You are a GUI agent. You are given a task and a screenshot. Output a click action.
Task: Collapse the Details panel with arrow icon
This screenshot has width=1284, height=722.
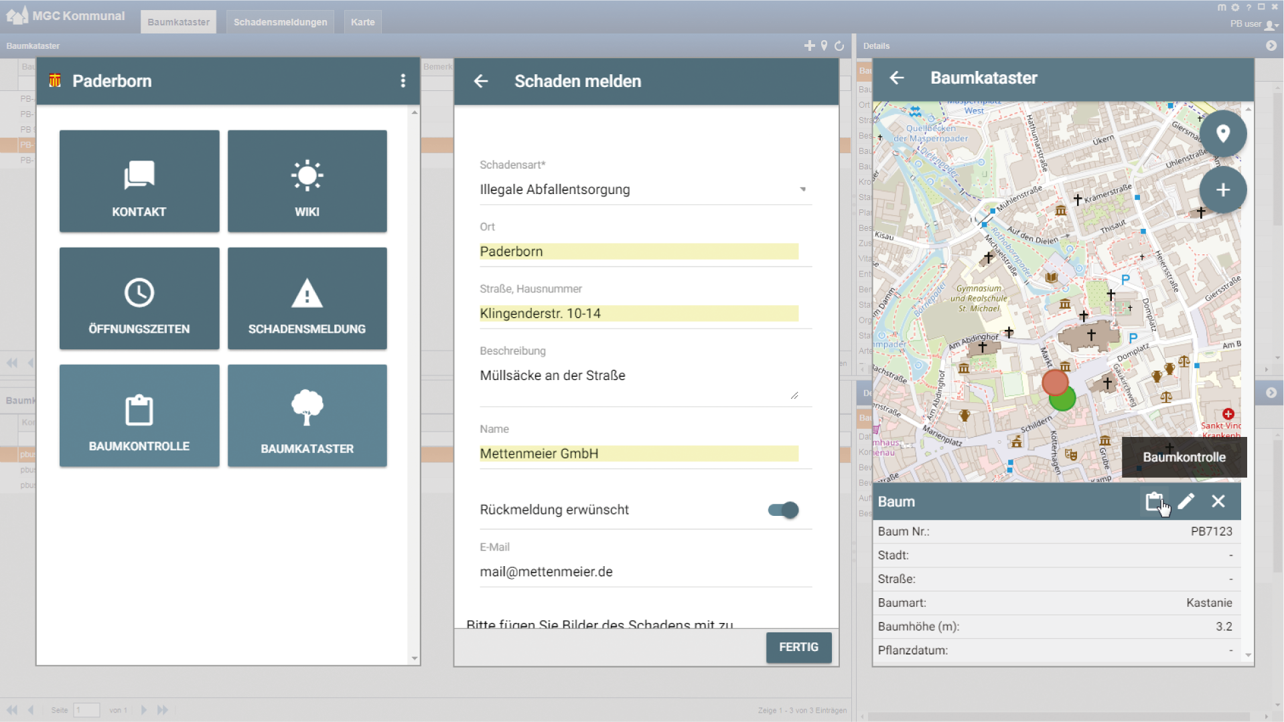tap(1271, 46)
